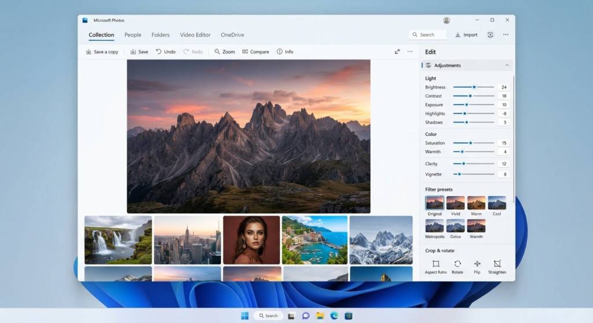Open the People tab

(133, 35)
